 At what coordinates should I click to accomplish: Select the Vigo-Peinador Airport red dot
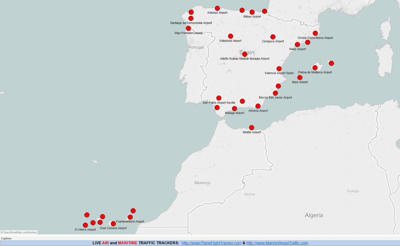tap(188, 28)
